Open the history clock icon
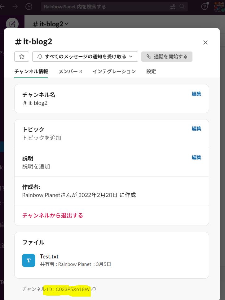Viewport: 225px width, 300px height. (28, 7)
